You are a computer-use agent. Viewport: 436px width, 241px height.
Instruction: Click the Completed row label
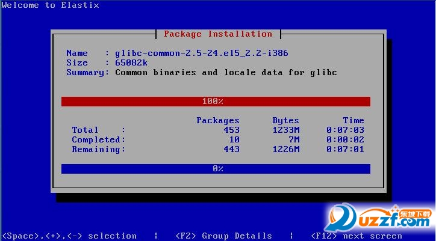tap(99, 139)
